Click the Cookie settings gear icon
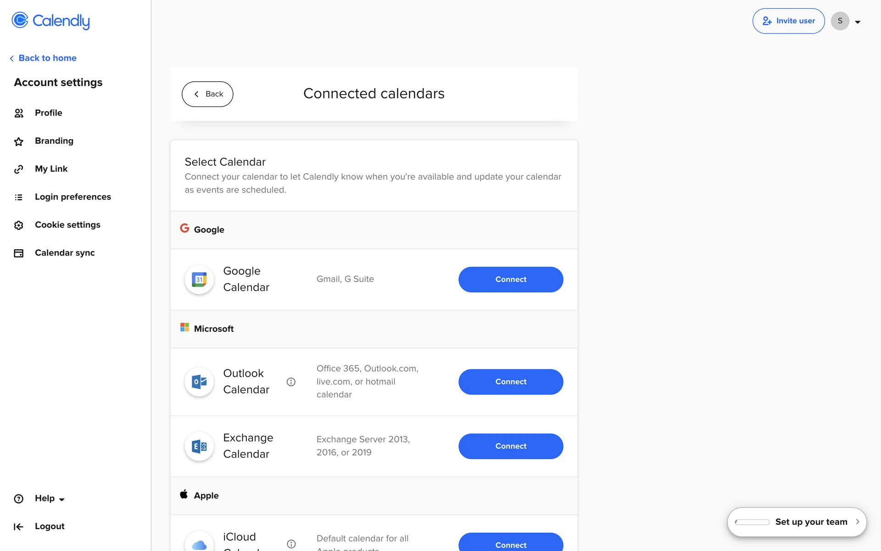This screenshot has height=551, width=881. coord(19,225)
